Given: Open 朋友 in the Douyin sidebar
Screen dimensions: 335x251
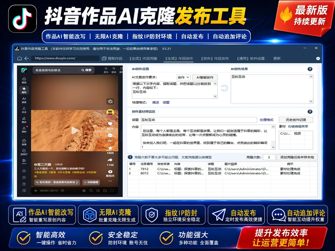Looking at the screenshot, I should coord(24,120).
